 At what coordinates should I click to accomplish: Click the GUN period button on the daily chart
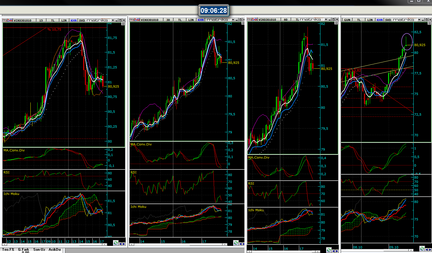pyautogui.click(x=347, y=20)
